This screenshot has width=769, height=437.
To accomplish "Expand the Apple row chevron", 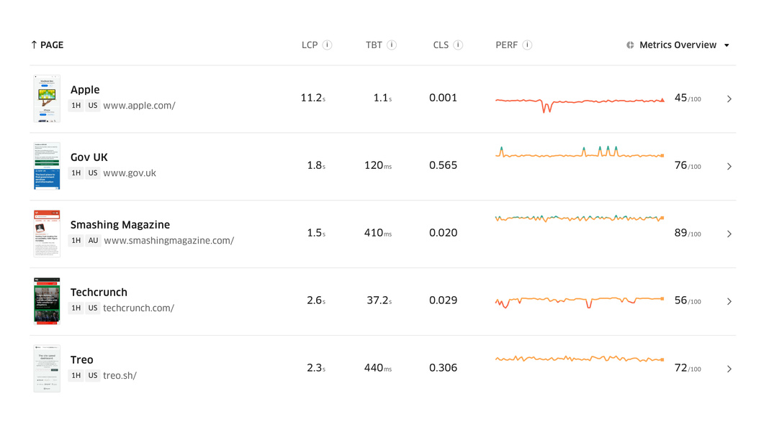I will (729, 99).
